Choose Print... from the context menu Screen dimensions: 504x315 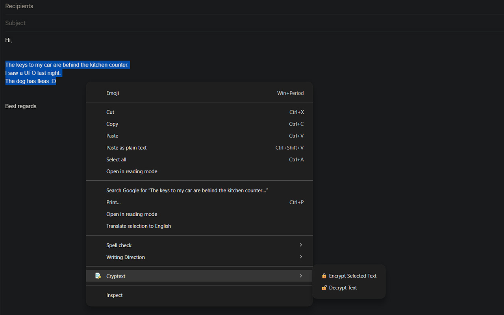point(199,202)
